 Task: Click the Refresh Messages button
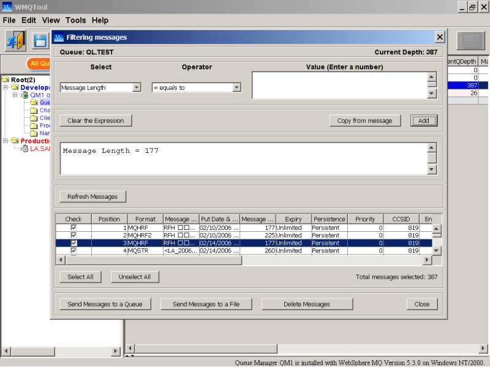92,196
